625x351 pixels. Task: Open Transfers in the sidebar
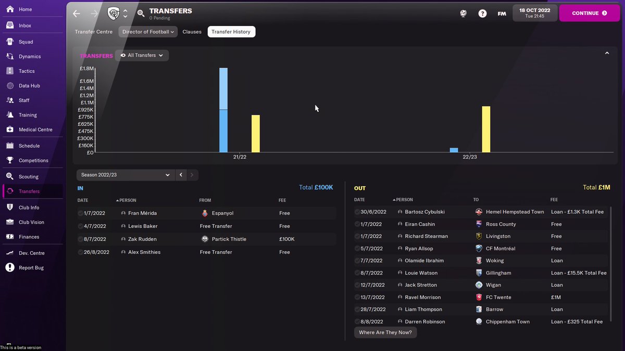pyautogui.click(x=32, y=191)
